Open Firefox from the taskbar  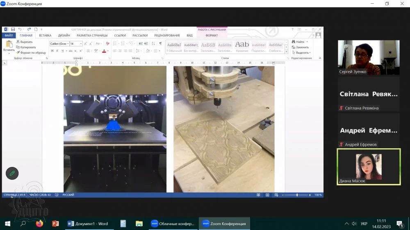(39, 224)
